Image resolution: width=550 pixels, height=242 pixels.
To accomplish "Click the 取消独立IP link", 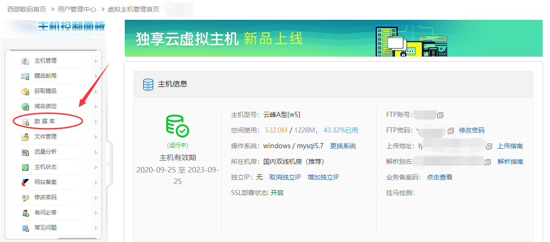I will point(285,177).
